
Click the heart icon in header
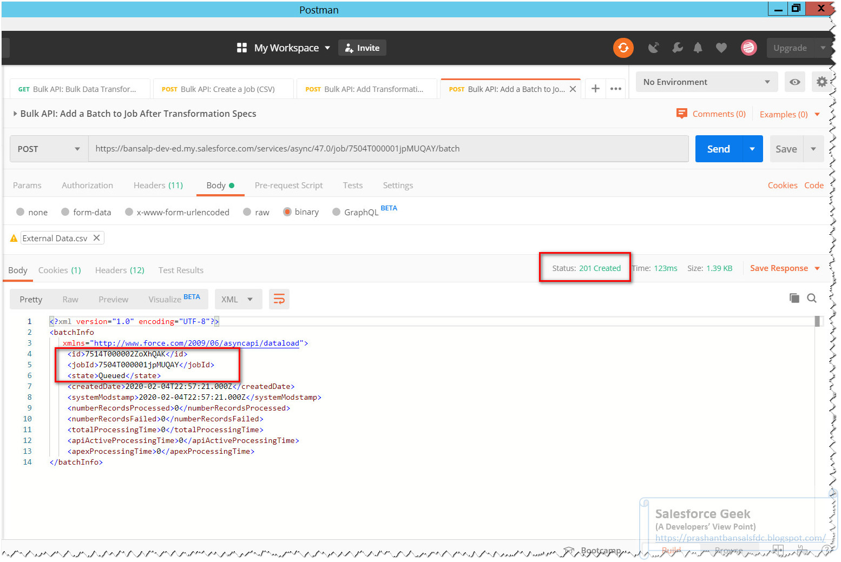[x=721, y=48]
